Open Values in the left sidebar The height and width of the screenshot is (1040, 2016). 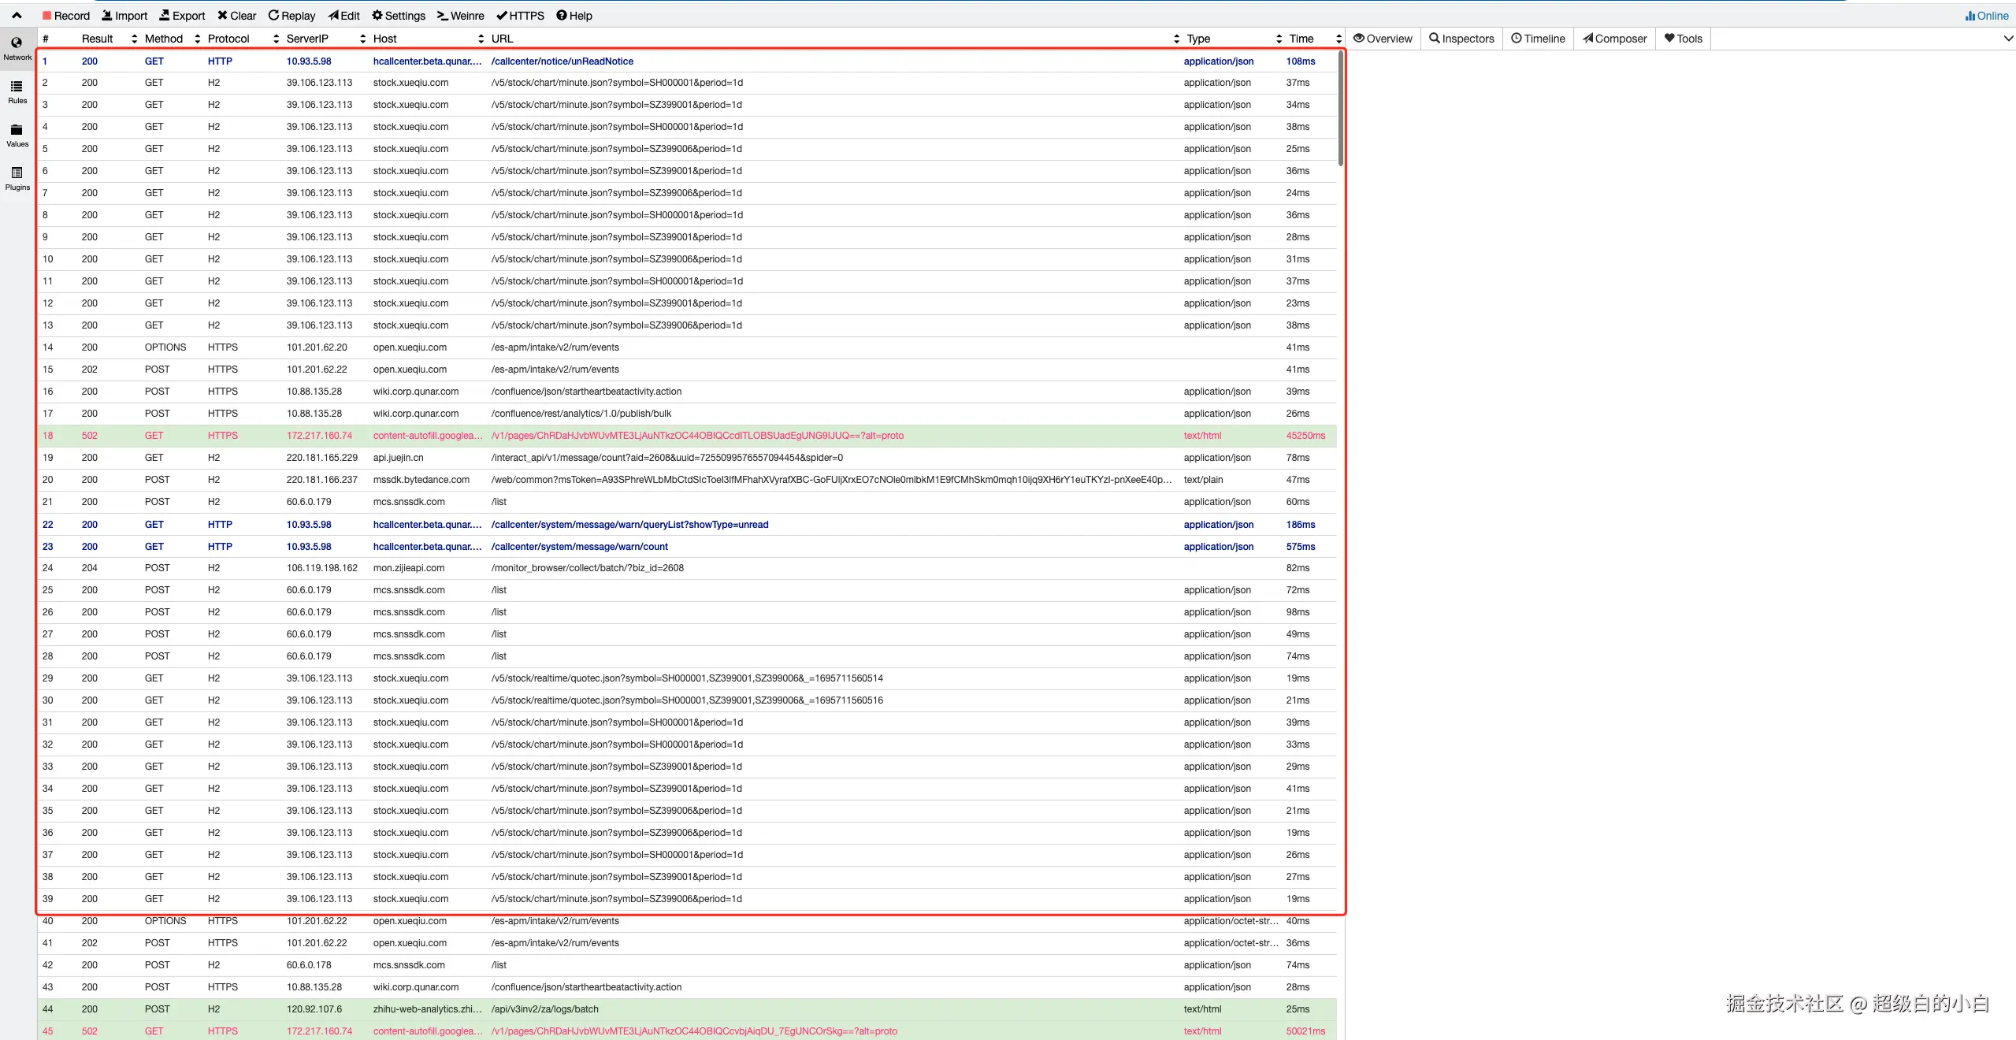tap(17, 135)
